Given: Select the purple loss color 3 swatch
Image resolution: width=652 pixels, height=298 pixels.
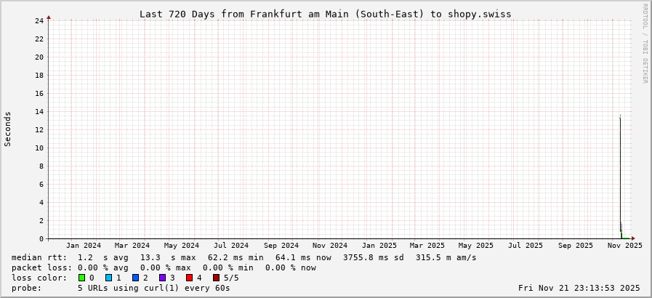Looking at the screenshot, I should coord(162,278).
